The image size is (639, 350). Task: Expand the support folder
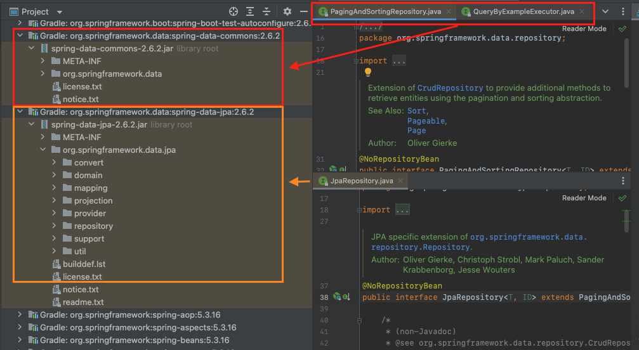(x=54, y=238)
